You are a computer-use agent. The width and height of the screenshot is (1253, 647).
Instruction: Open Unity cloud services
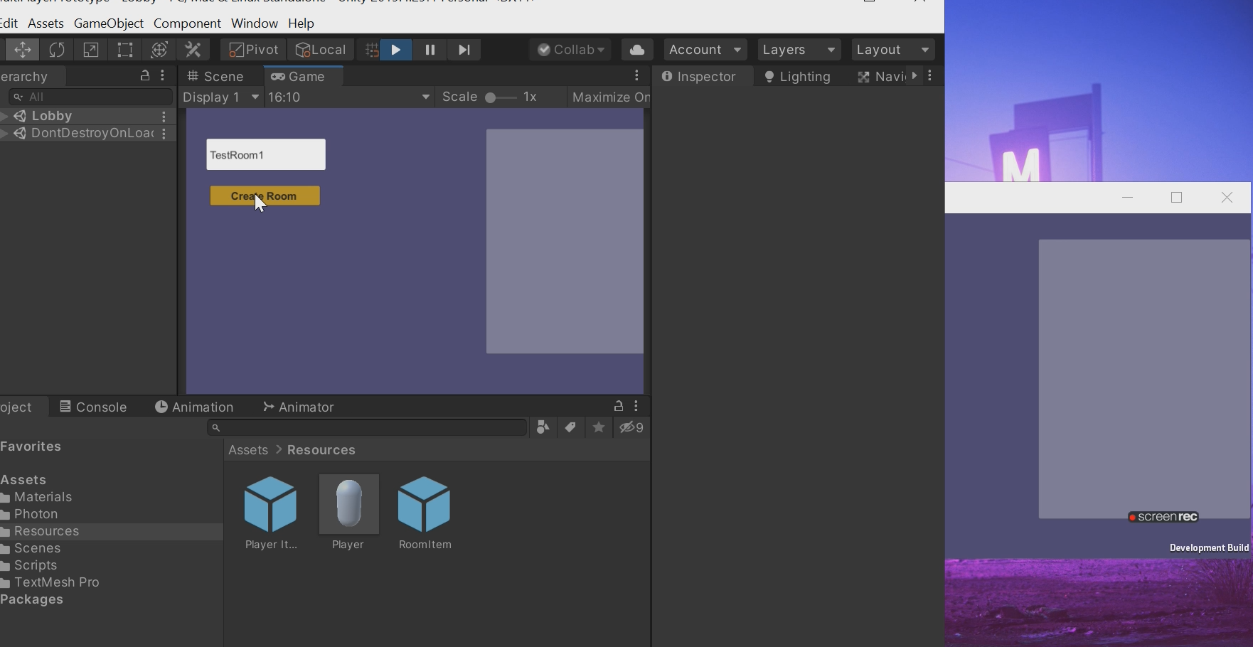[x=637, y=50]
